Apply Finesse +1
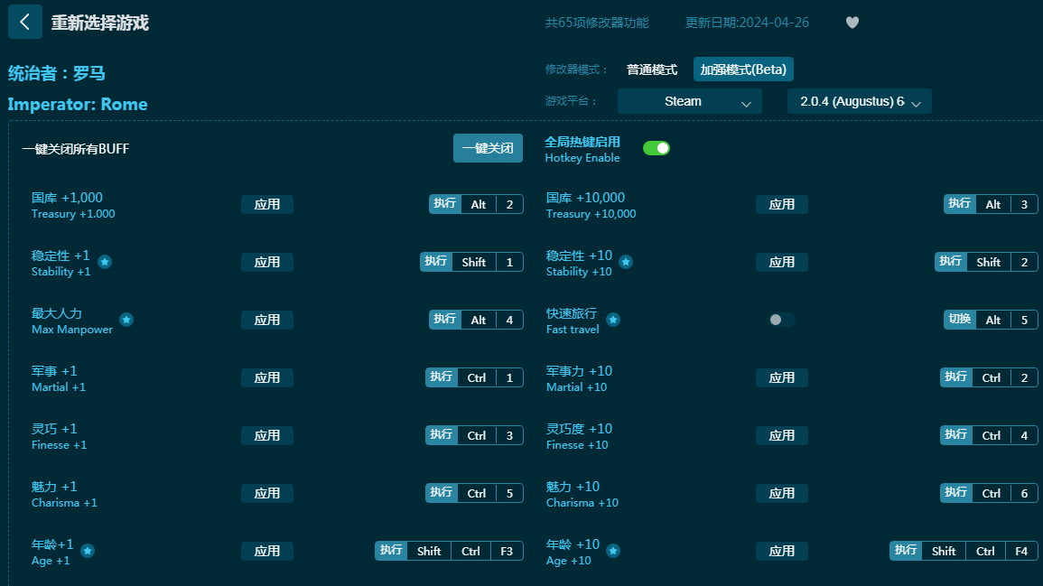 pos(266,436)
